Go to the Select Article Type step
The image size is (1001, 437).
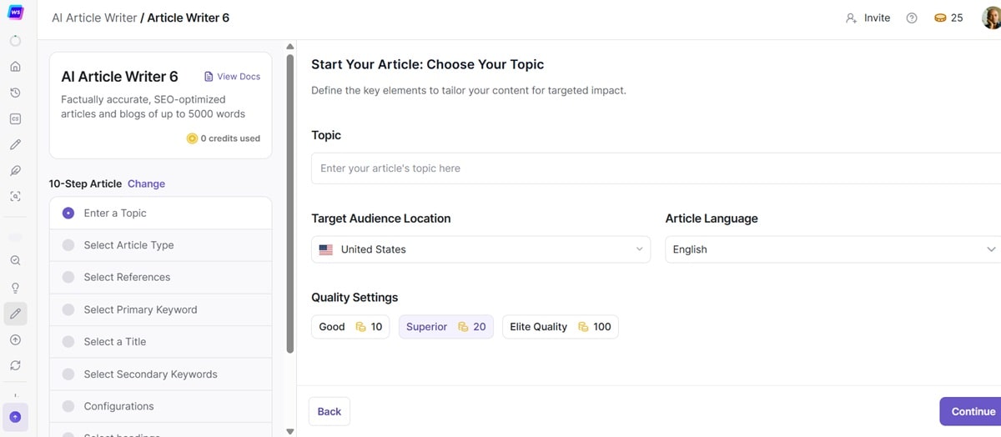128,245
